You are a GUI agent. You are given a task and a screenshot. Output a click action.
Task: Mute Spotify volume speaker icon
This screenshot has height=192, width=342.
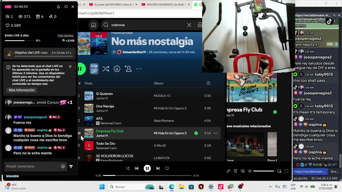point(250,171)
